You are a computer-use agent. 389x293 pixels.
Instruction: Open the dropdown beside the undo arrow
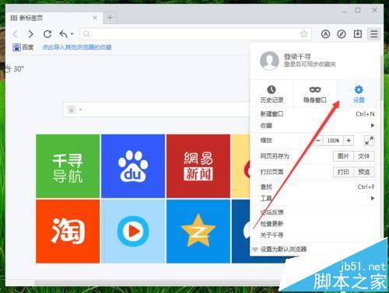click(72, 34)
